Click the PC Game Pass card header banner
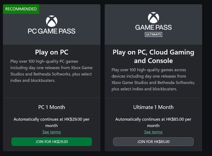 (x=52, y=24)
